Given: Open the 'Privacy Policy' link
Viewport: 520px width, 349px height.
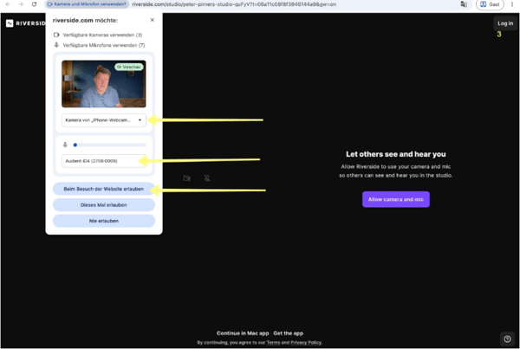Looking at the screenshot, I should point(306,342).
